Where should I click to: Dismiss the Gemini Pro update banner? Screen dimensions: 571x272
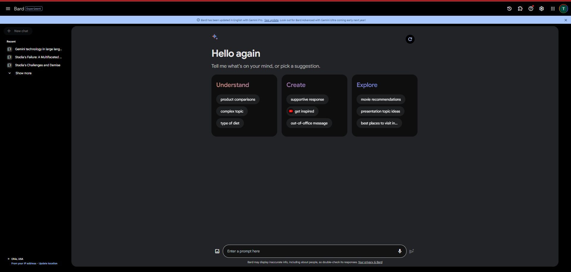coord(566,20)
